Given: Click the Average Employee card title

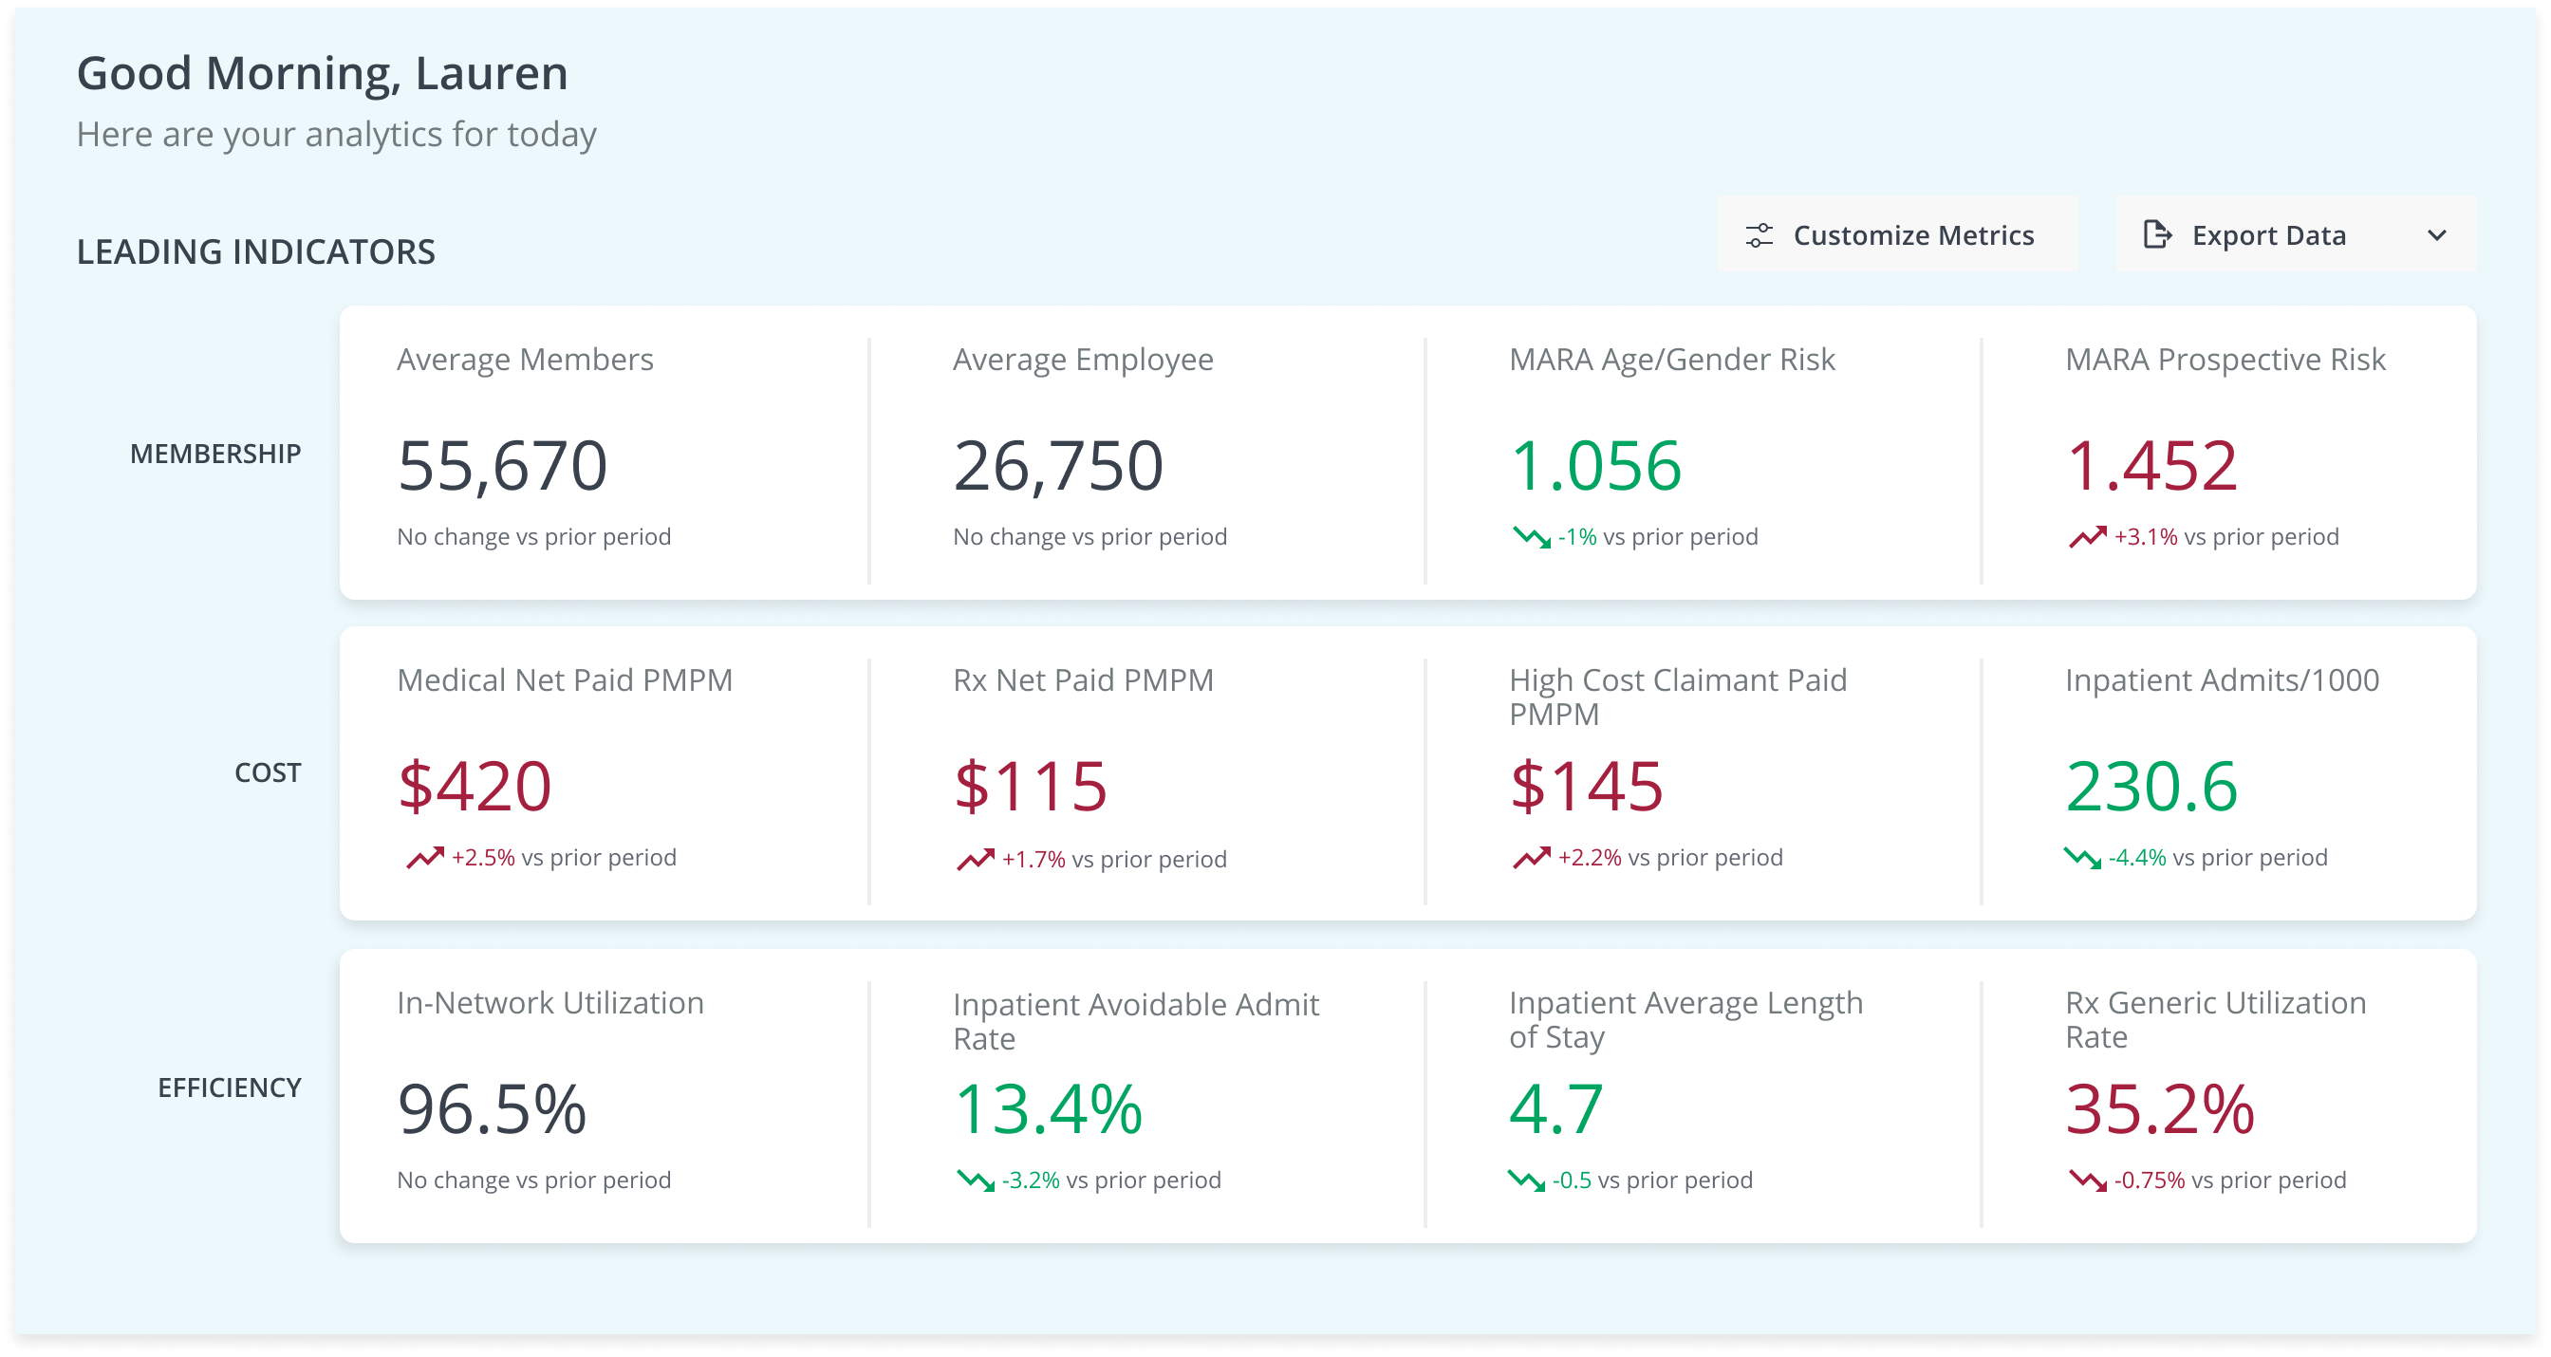Looking at the screenshot, I should (x=1083, y=360).
